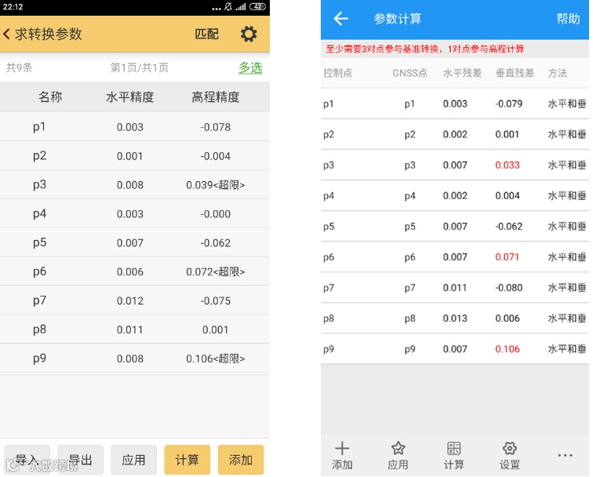593x477 pixels.
Task: Tap the 垂直残差 column header
Action: pos(515,73)
